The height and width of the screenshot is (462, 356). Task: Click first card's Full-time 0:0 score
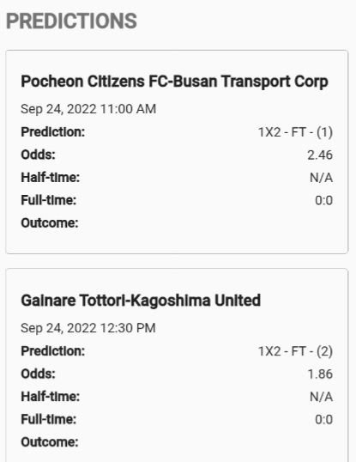pyautogui.click(x=323, y=200)
